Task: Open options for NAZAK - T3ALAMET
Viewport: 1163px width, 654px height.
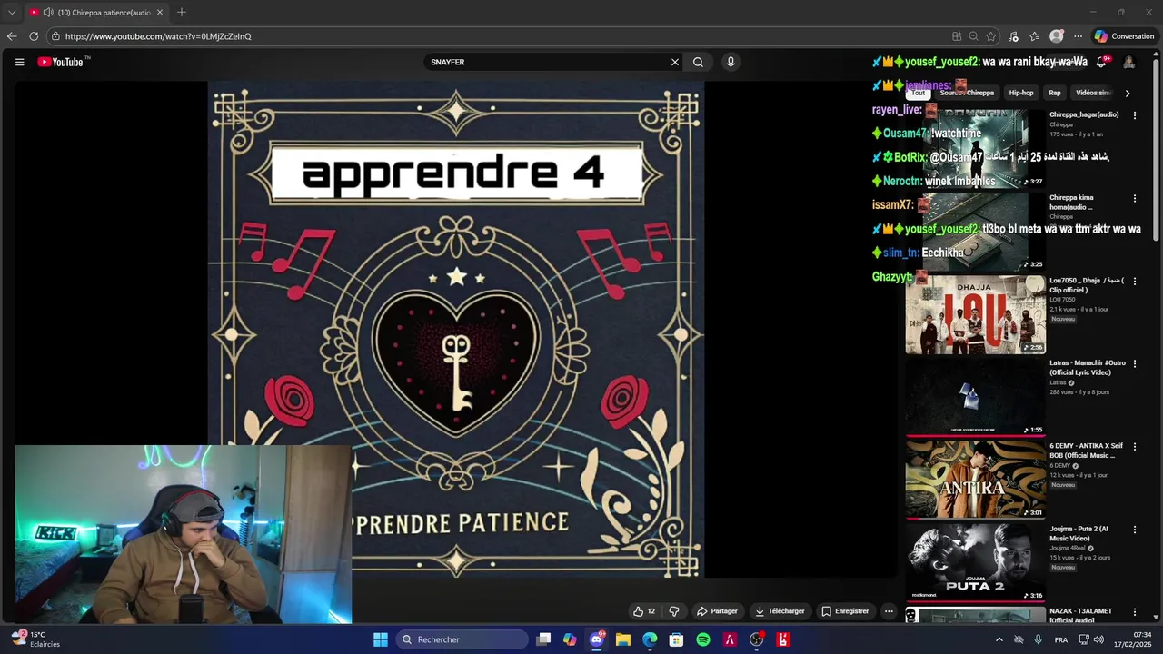Action: pyautogui.click(x=1134, y=612)
